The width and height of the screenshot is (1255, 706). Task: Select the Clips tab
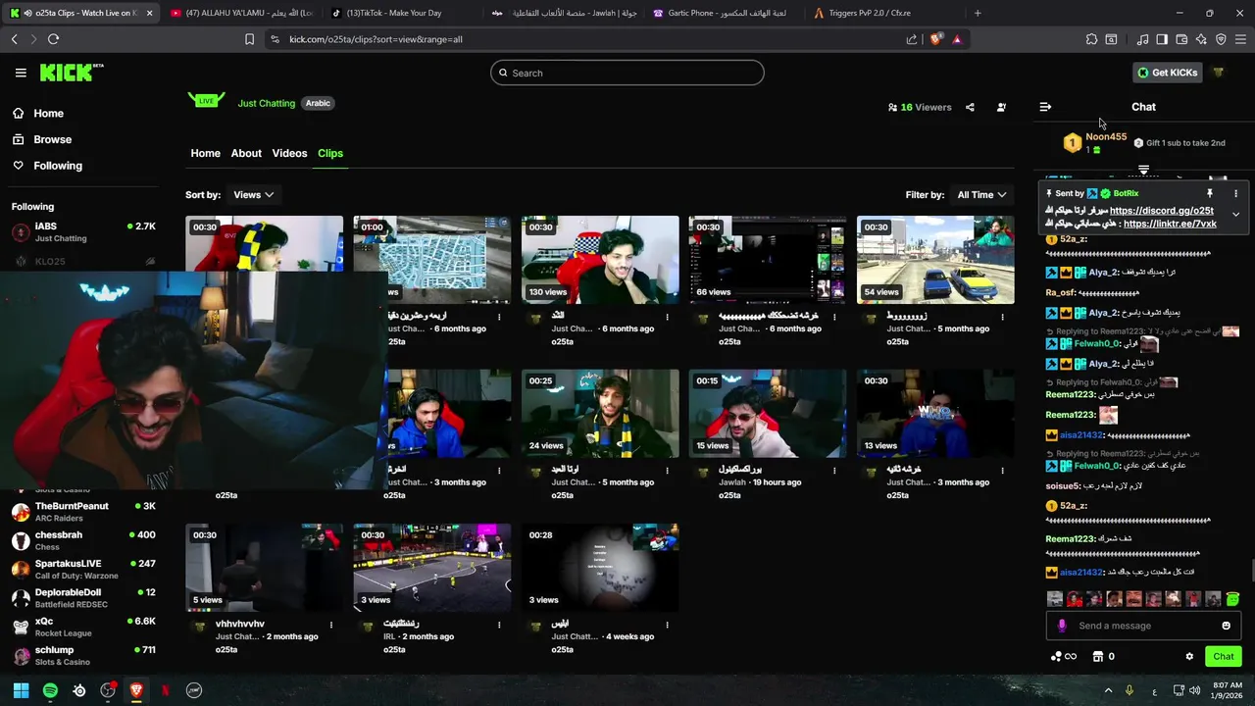click(330, 153)
